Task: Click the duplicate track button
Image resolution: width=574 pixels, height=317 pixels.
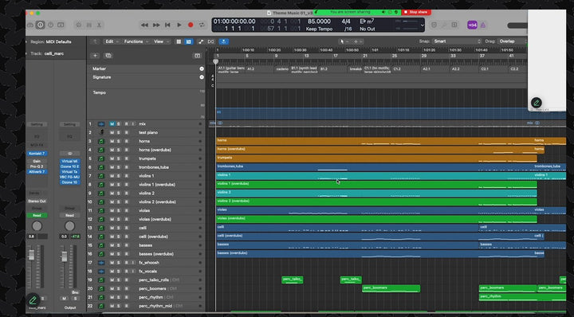Action: click(x=108, y=56)
